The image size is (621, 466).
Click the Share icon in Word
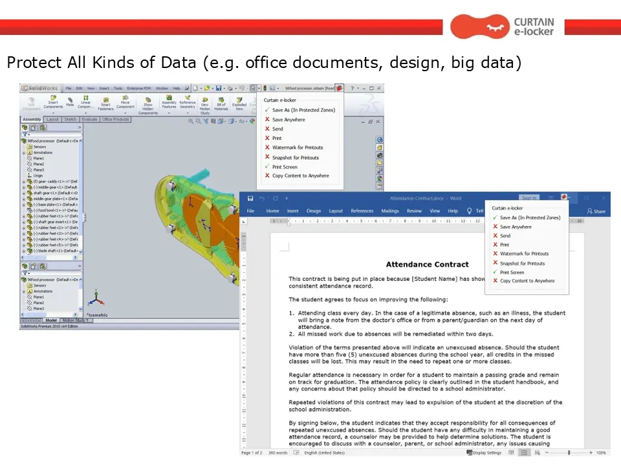(596, 211)
